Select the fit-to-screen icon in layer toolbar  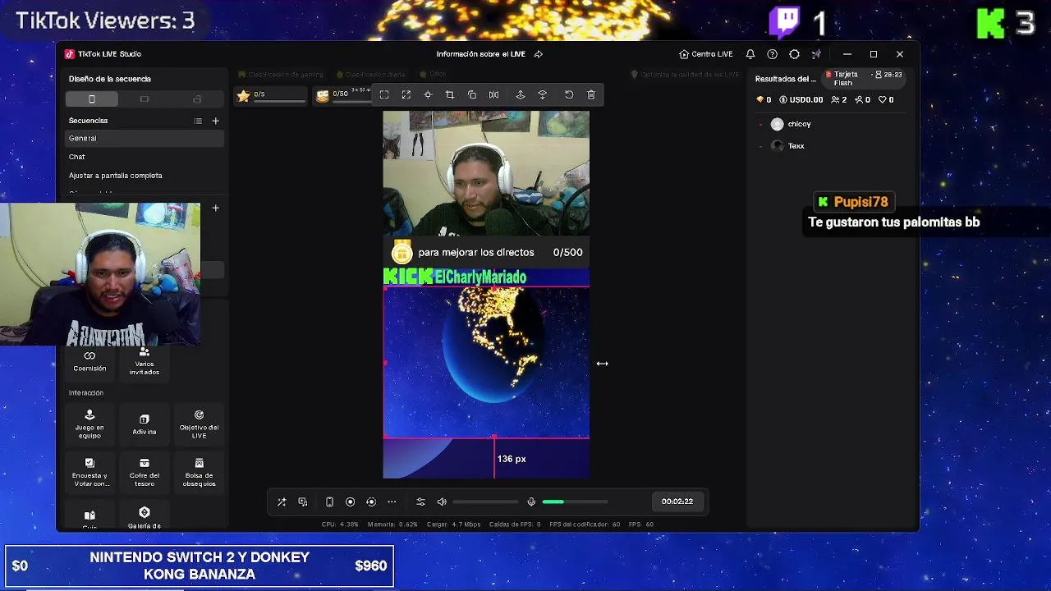(384, 95)
